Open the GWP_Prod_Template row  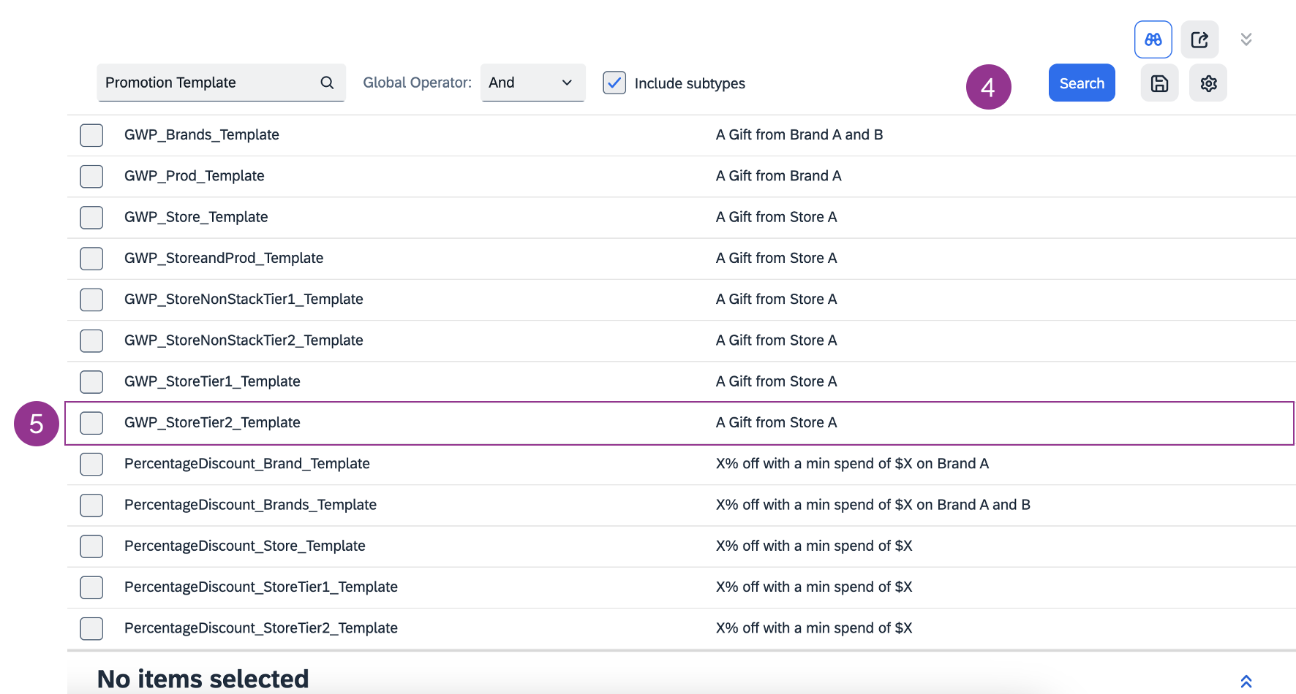tap(194, 176)
